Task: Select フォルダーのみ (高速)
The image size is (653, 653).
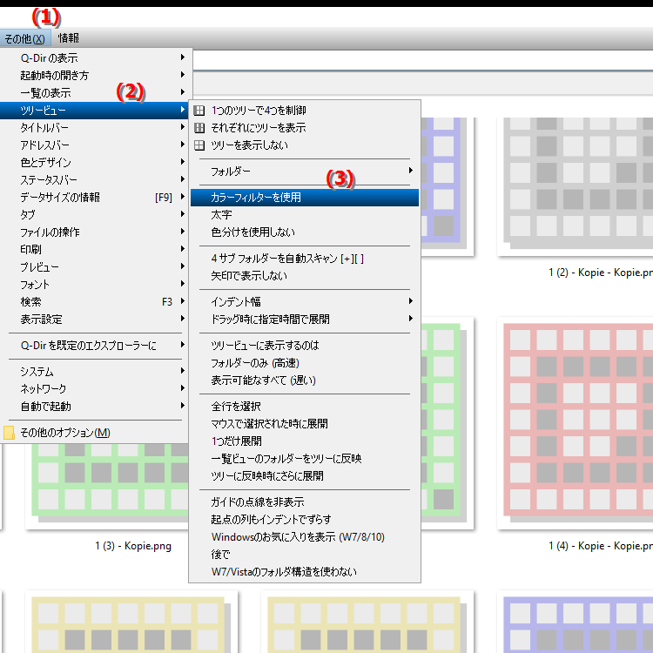Action: click(x=305, y=363)
